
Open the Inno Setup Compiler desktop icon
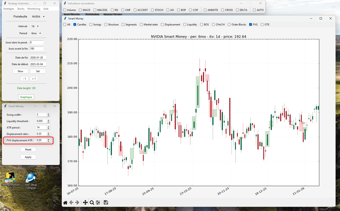[31, 179]
